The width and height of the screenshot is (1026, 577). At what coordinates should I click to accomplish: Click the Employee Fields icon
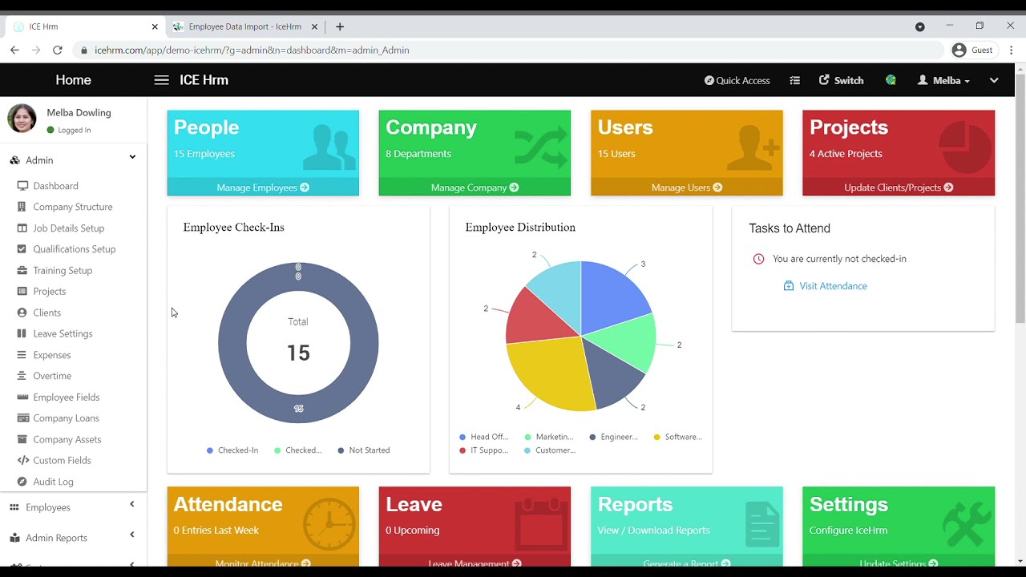tap(22, 397)
